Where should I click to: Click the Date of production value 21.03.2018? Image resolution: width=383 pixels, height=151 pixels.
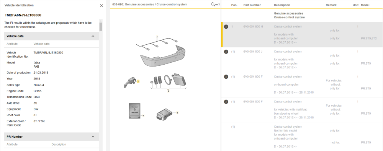click(x=41, y=73)
